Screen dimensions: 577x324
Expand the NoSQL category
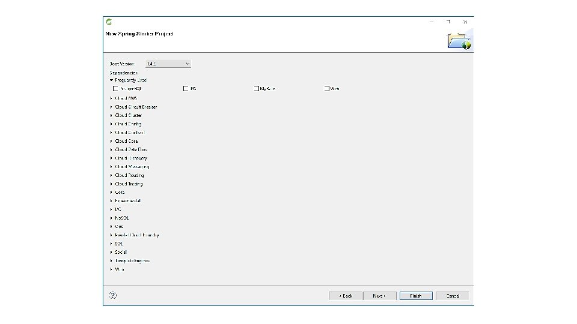[x=111, y=218]
